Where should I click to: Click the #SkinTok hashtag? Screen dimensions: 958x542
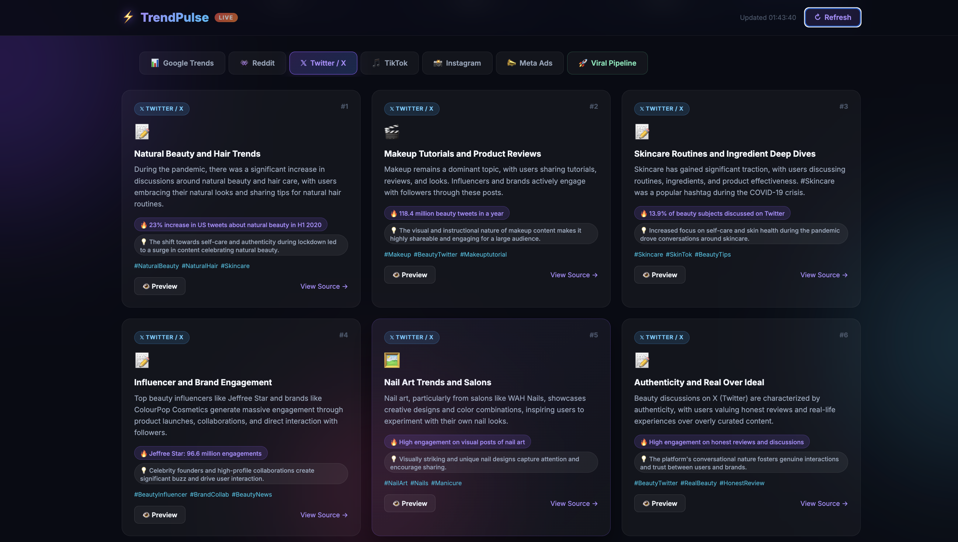[678, 254]
